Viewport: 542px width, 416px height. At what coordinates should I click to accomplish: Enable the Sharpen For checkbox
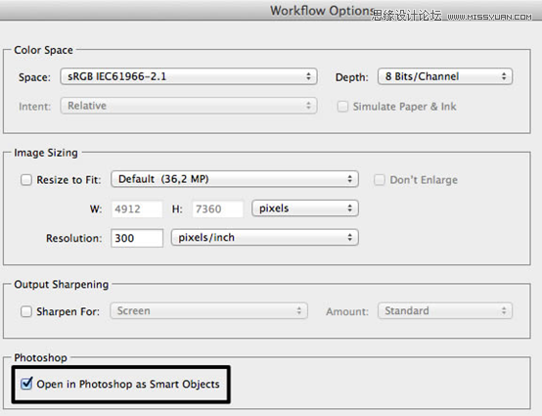click(26, 311)
